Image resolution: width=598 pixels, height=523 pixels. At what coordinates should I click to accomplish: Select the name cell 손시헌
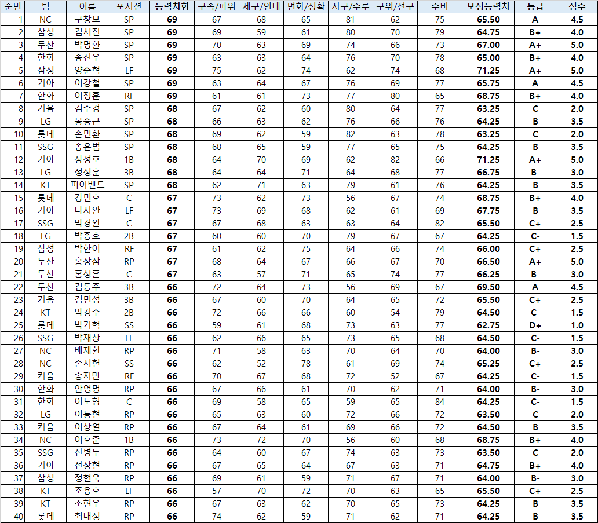click(87, 364)
